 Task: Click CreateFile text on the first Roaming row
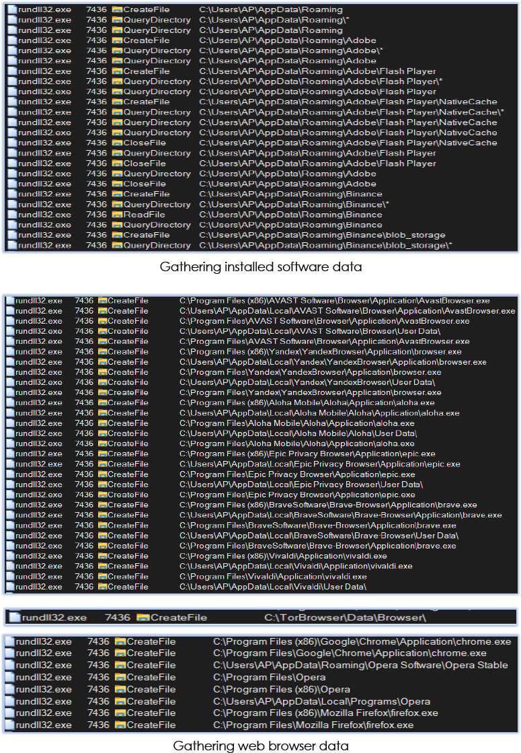pyautogui.click(x=147, y=9)
